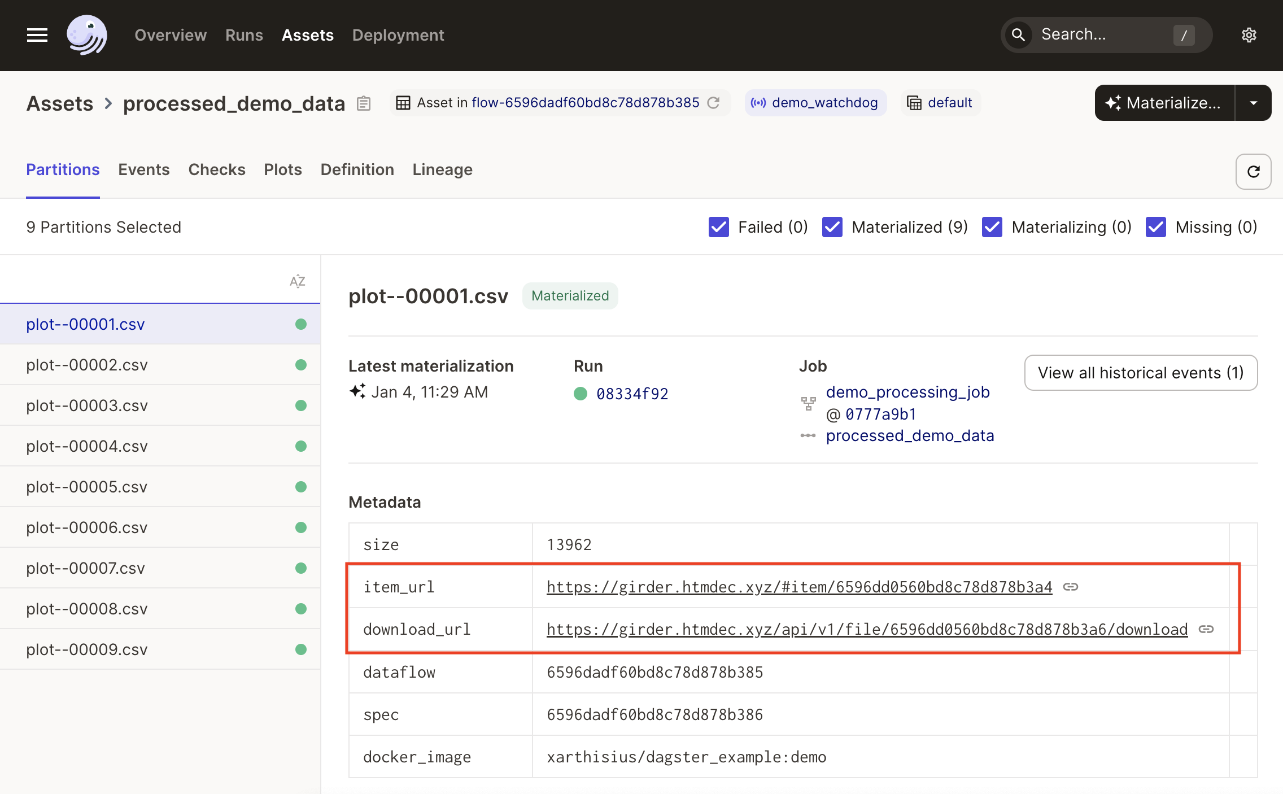Switch to the Plots tab
Viewport: 1283px width, 794px height.
[283, 169]
